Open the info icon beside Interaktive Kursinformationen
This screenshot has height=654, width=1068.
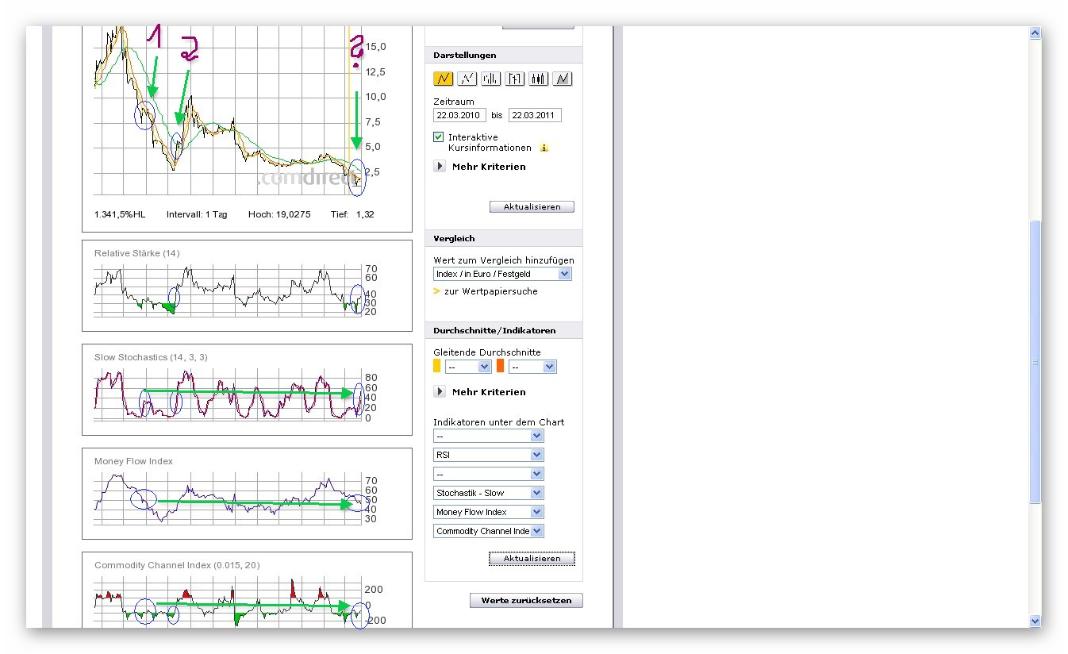coord(544,148)
